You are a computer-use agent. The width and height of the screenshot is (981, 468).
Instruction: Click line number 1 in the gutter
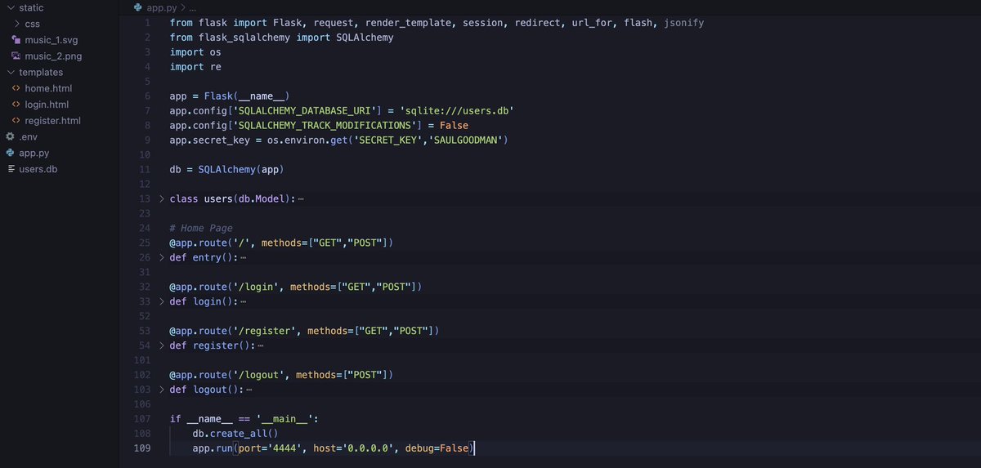147,23
